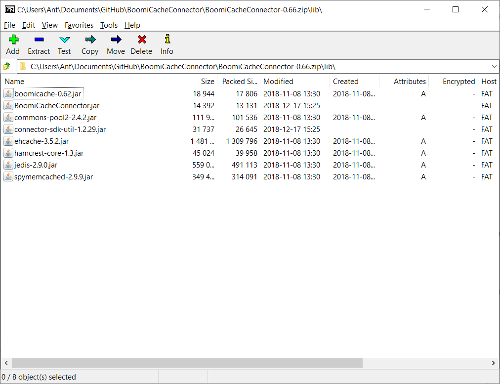The width and height of the screenshot is (500, 384).
Task: Click size value 31 737
Action: (204, 129)
